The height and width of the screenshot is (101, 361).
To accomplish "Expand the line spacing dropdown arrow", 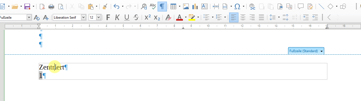I will coord(279,18).
